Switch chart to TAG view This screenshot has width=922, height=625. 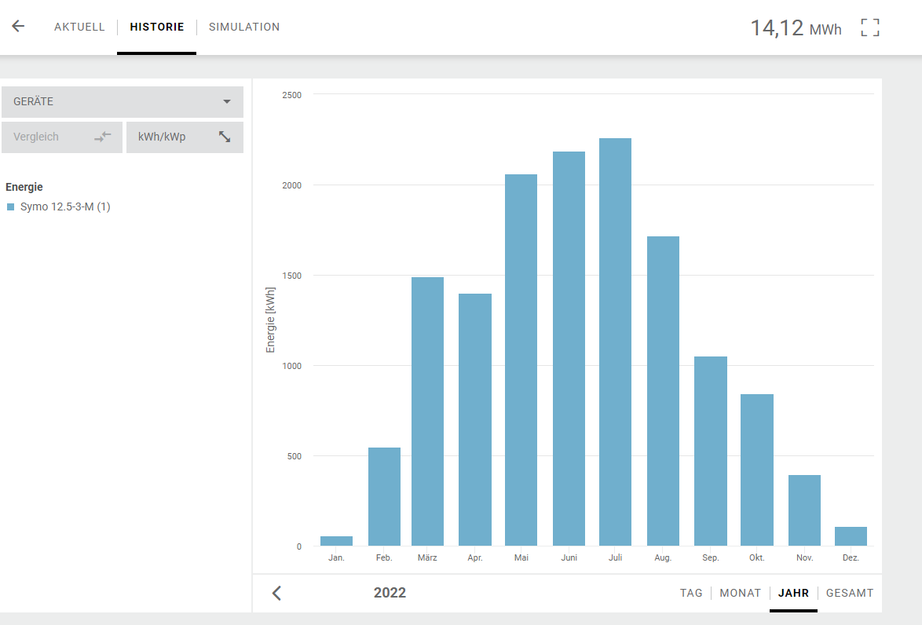pos(691,593)
